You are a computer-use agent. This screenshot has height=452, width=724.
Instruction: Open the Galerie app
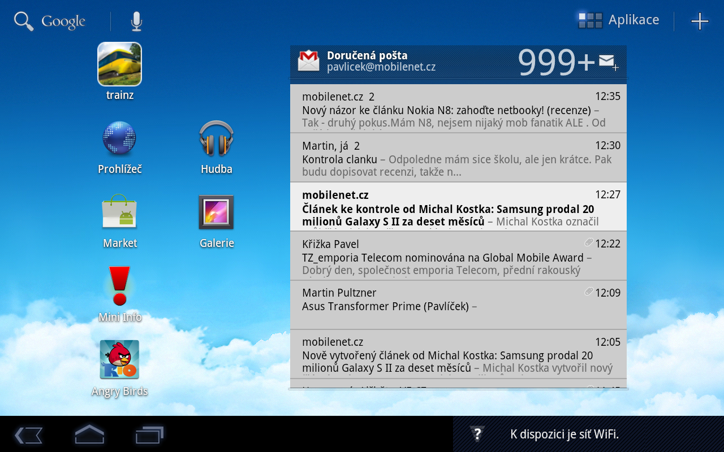pyautogui.click(x=217, y=212)
